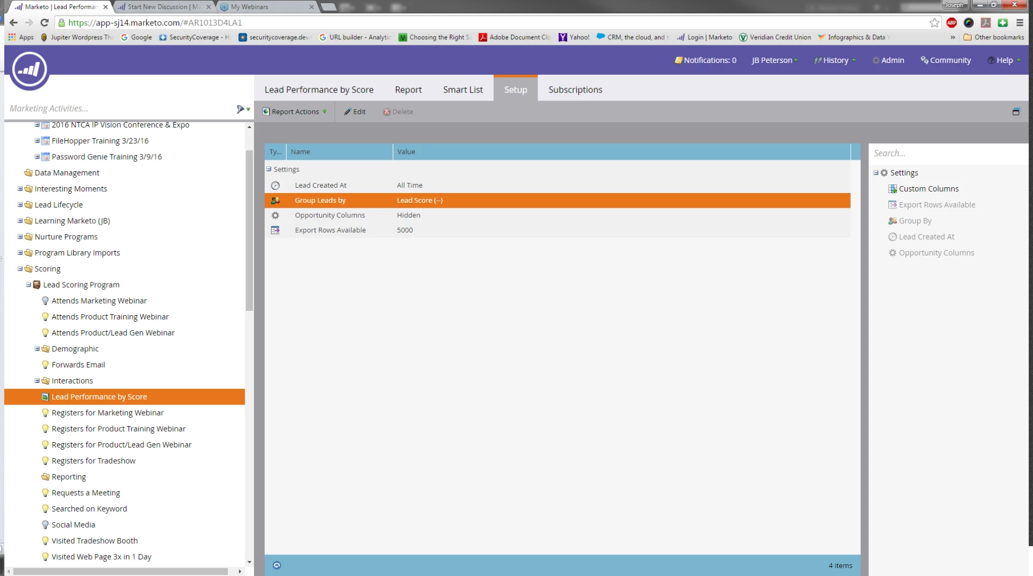Expand the Interactions folder
The height and width of the screenshot is (576, 1033).
37,381
